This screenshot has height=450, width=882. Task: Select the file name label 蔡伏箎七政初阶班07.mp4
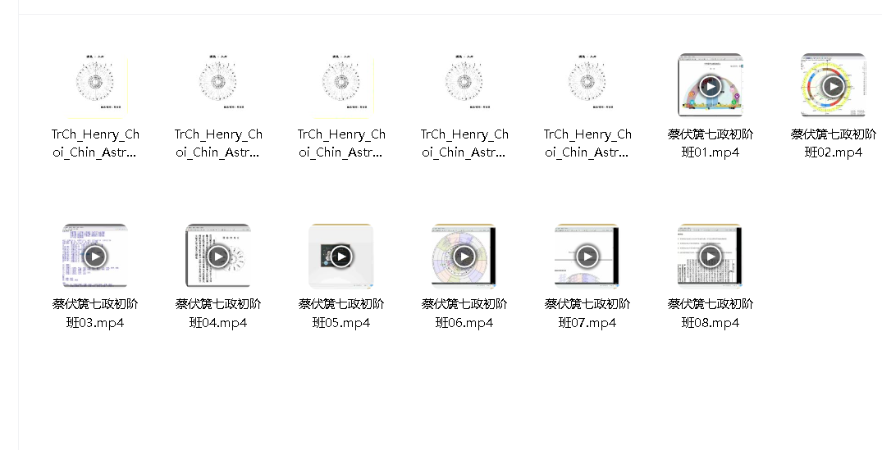[587, 313]
